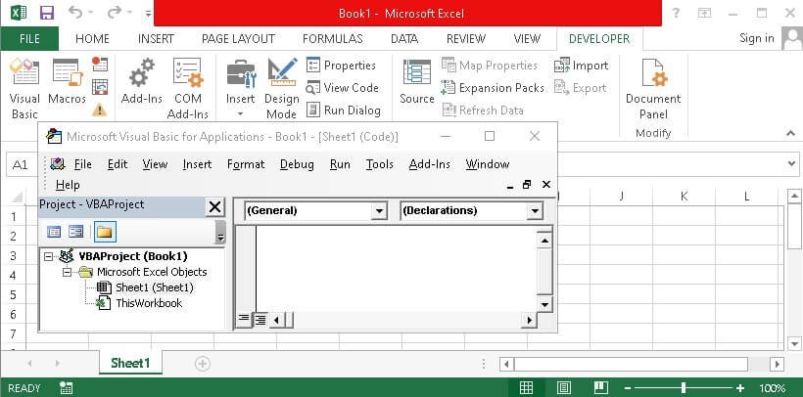Switch to the FORMULAS ribbon tab

click(x=332, y=38)
